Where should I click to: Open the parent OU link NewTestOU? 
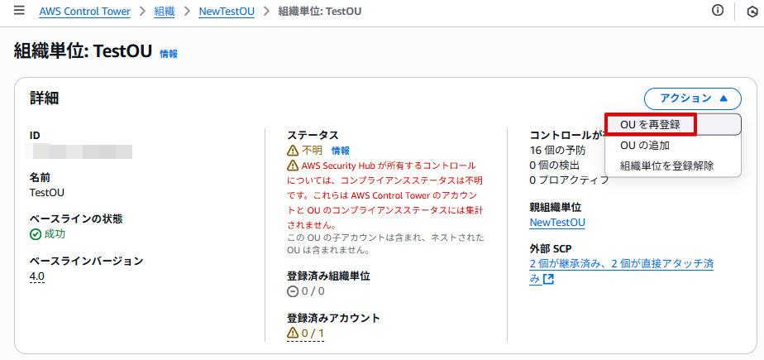click(x=557, y=223)
